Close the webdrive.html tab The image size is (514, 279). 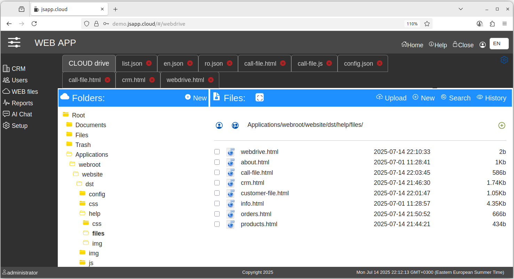(x=211, y=80)
